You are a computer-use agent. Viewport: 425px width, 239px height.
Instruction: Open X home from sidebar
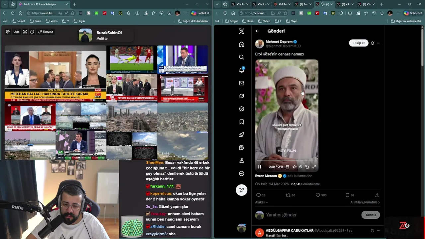(x=241, y=44)
